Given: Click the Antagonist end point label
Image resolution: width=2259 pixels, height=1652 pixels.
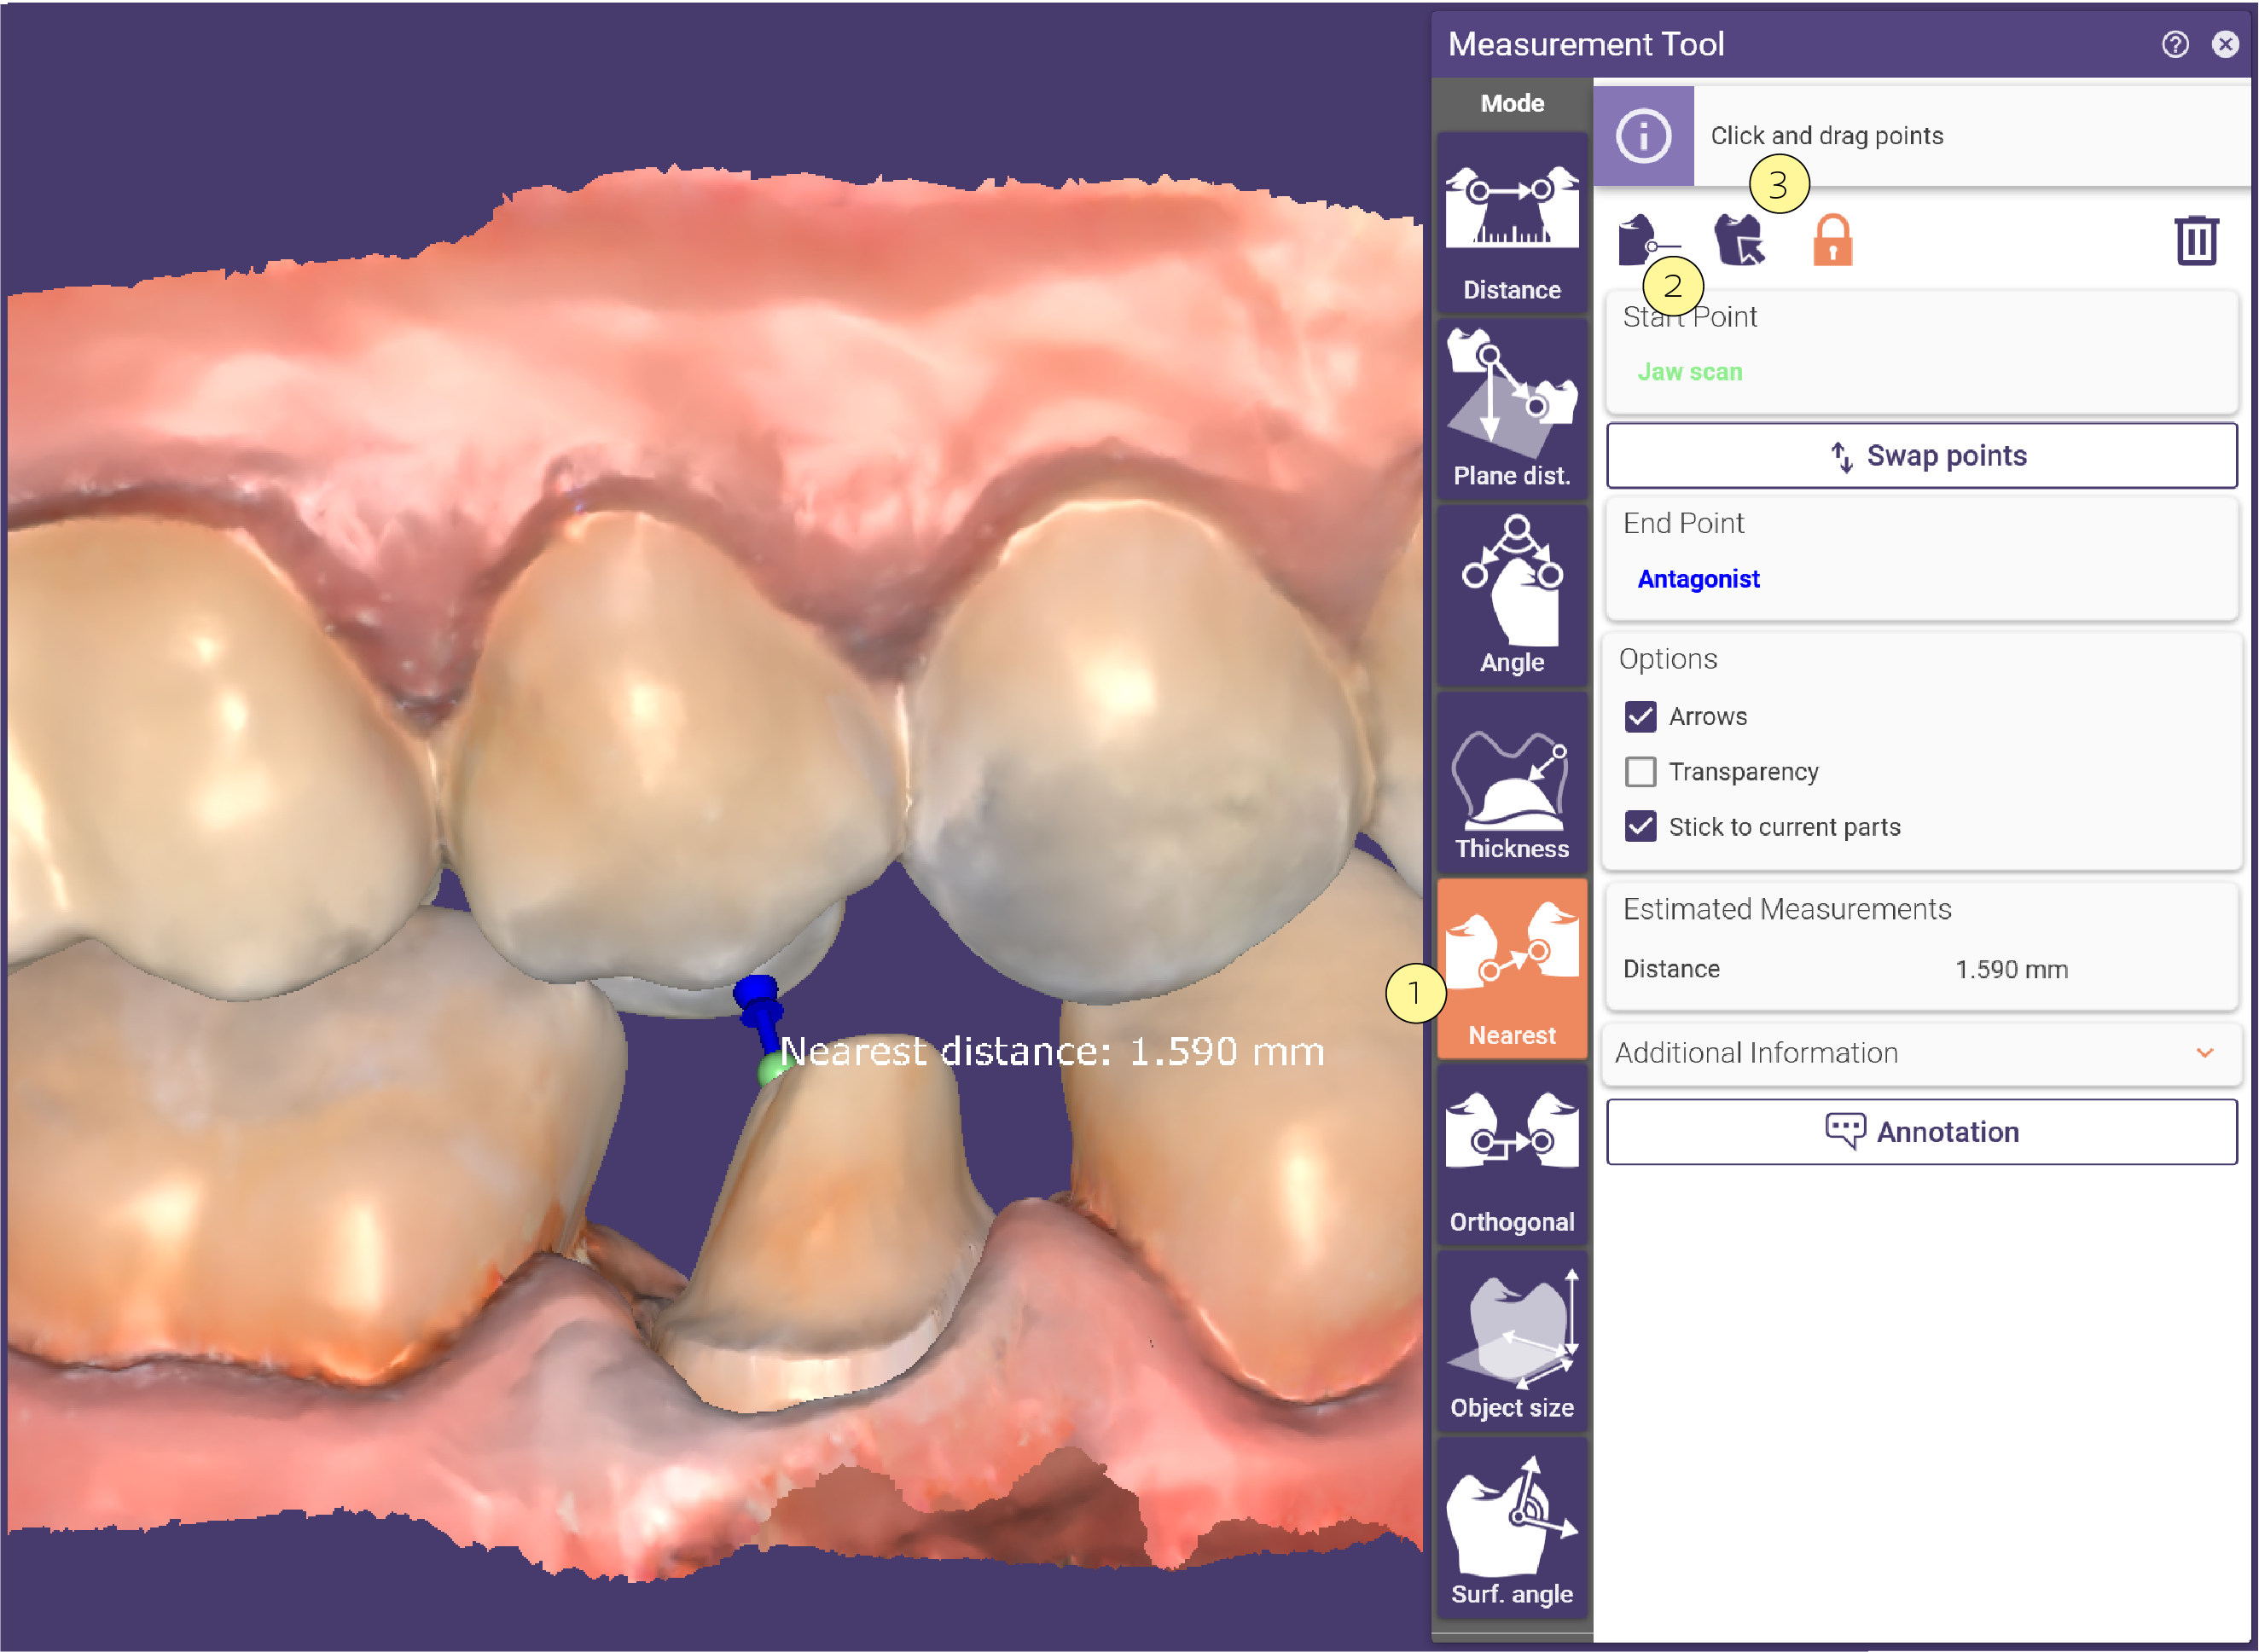Looking at the screenshot, I should tap(1698, 579).
